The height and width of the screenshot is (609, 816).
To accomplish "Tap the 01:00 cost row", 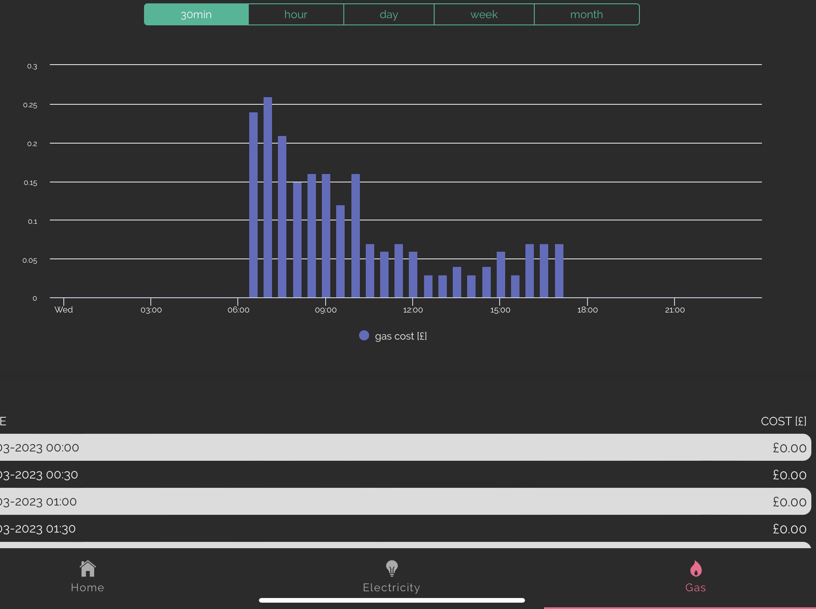I will (x=405, y=502).
